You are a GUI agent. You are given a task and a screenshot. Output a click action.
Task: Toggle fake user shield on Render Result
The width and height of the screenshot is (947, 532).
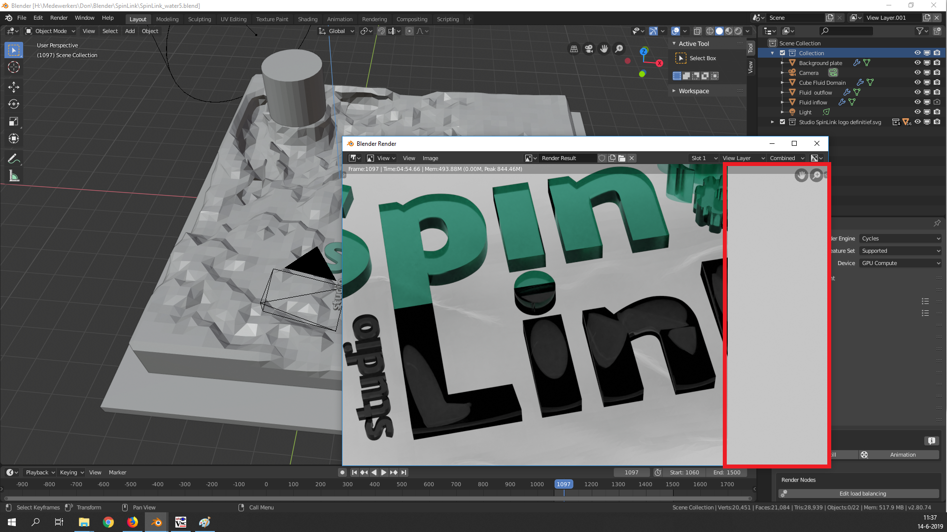coord(602,158)
